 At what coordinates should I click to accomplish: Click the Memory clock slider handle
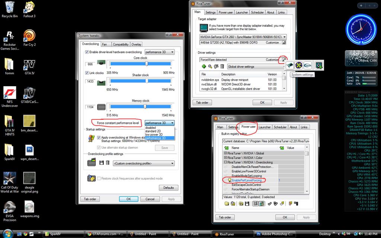[x=145, y=106]
